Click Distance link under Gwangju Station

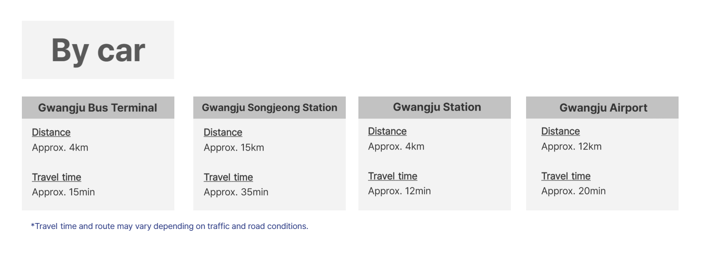(x=387, y=131)
